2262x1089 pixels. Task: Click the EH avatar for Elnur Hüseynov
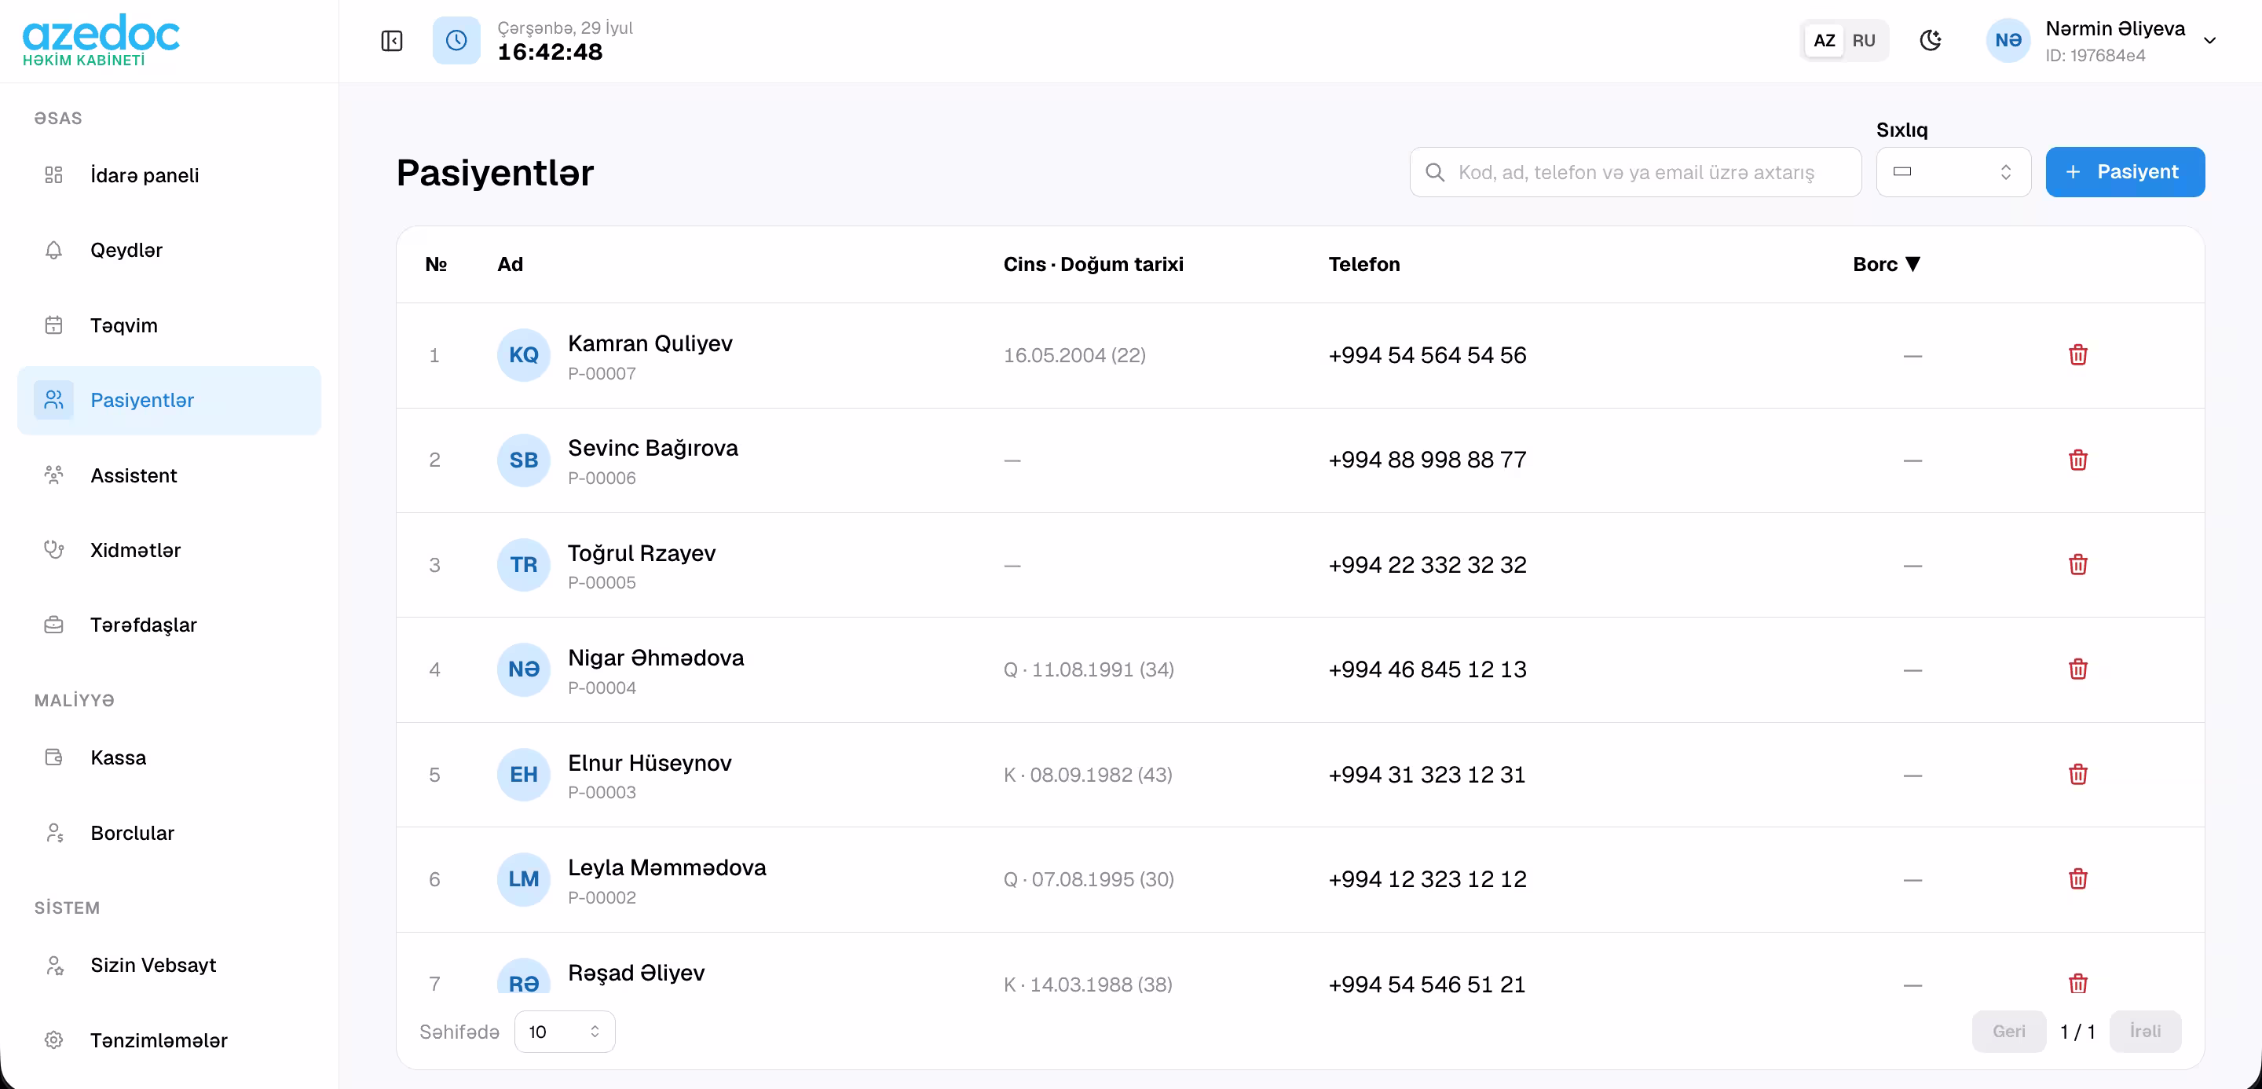523,775
